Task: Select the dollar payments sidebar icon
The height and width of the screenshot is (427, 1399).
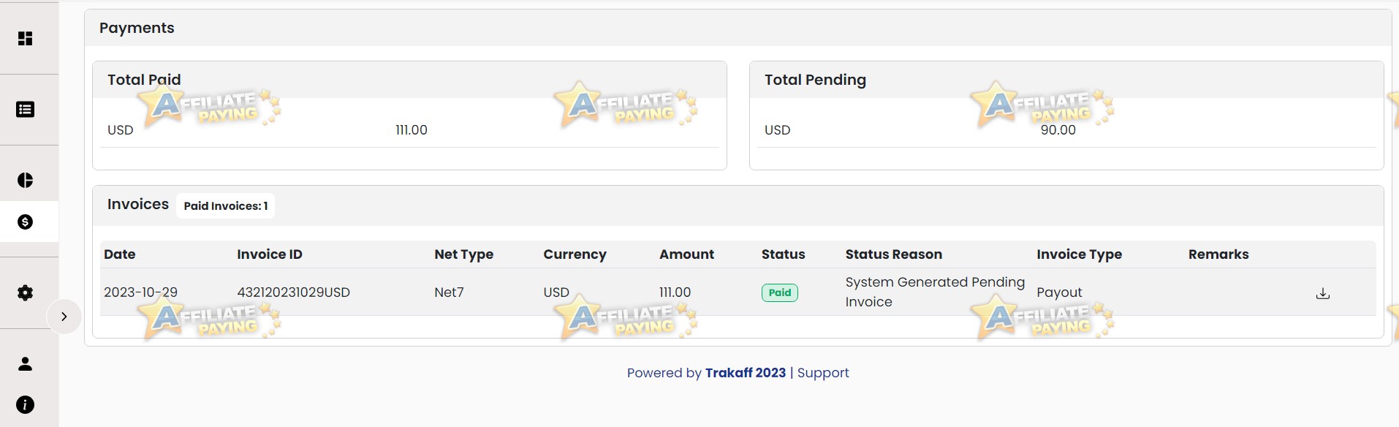Action: (26, 222)
